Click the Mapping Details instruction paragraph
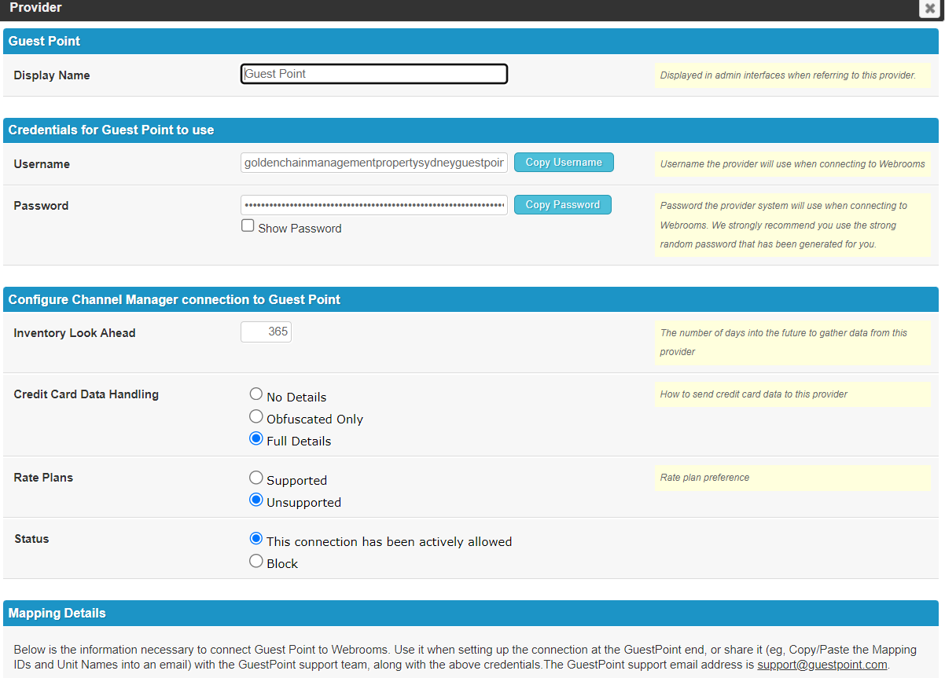Image resolution: width=945 pixels, height=678 pixels. click(465, 657)
